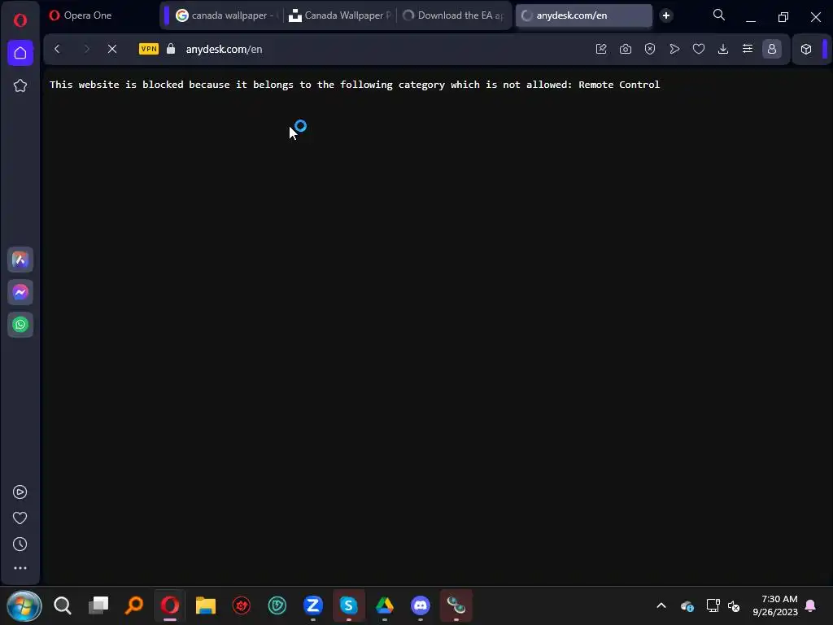Open WhatsApp in sidebar
The width and height of the screenshot is (833, 625).
20,325
